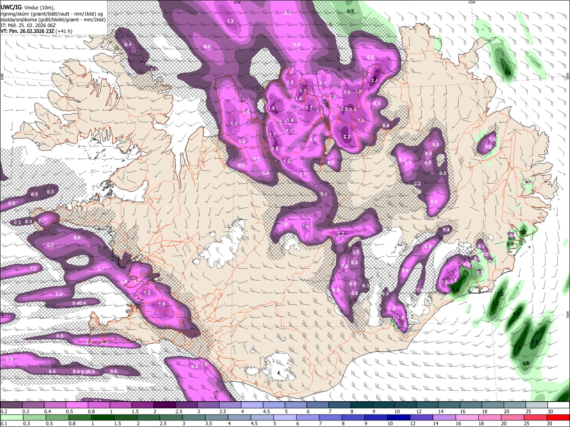Click the '15W' longitude label
Viewport: 570px width, 427px height.
tap(471, 2)
